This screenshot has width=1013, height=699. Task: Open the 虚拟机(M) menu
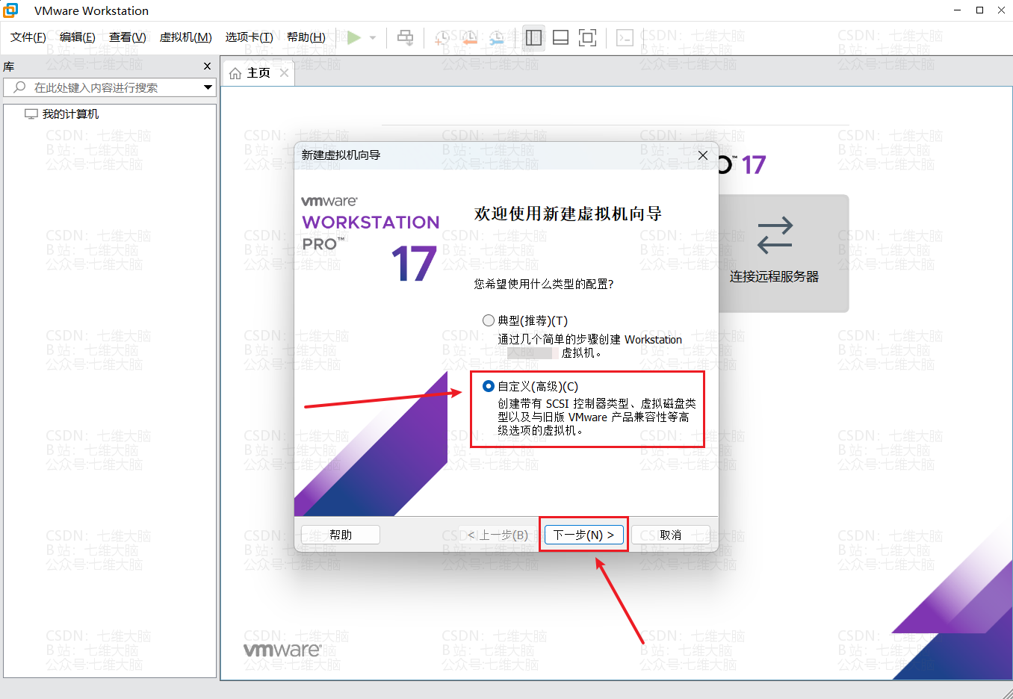(x=186, y=37)
